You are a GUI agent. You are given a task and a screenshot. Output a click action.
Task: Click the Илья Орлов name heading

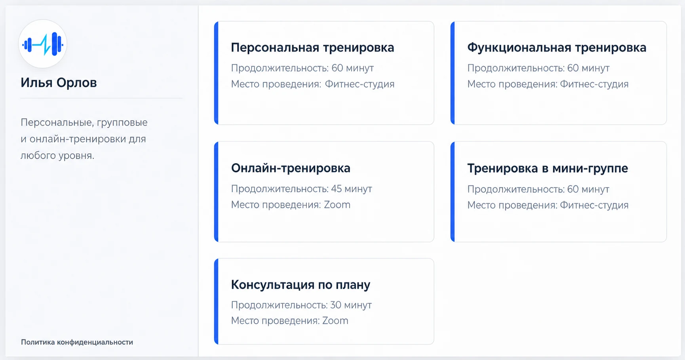[x=59, y=82]
